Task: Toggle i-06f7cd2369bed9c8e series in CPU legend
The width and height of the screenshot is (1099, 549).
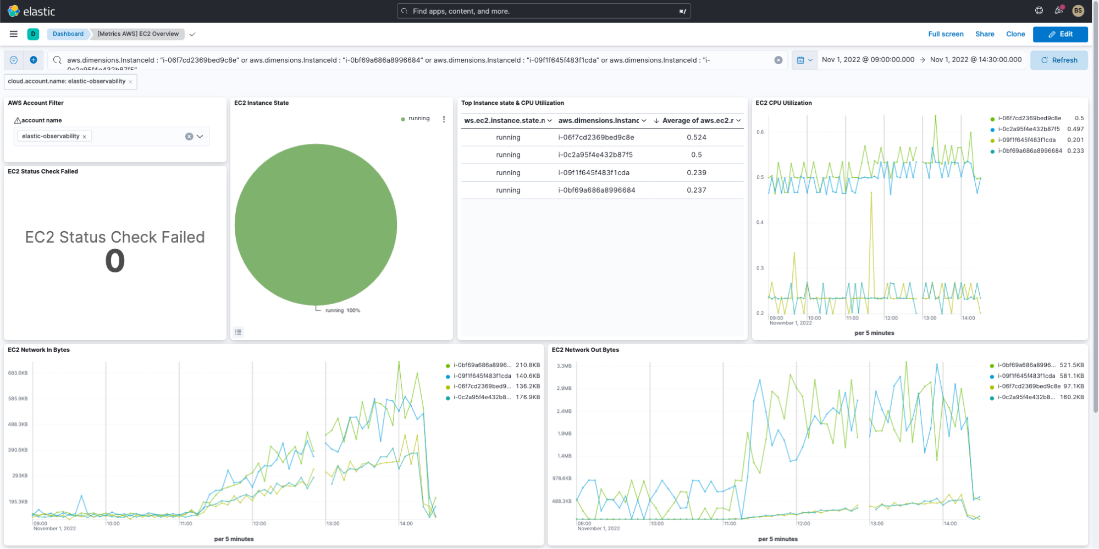Action: point(1029,119)
